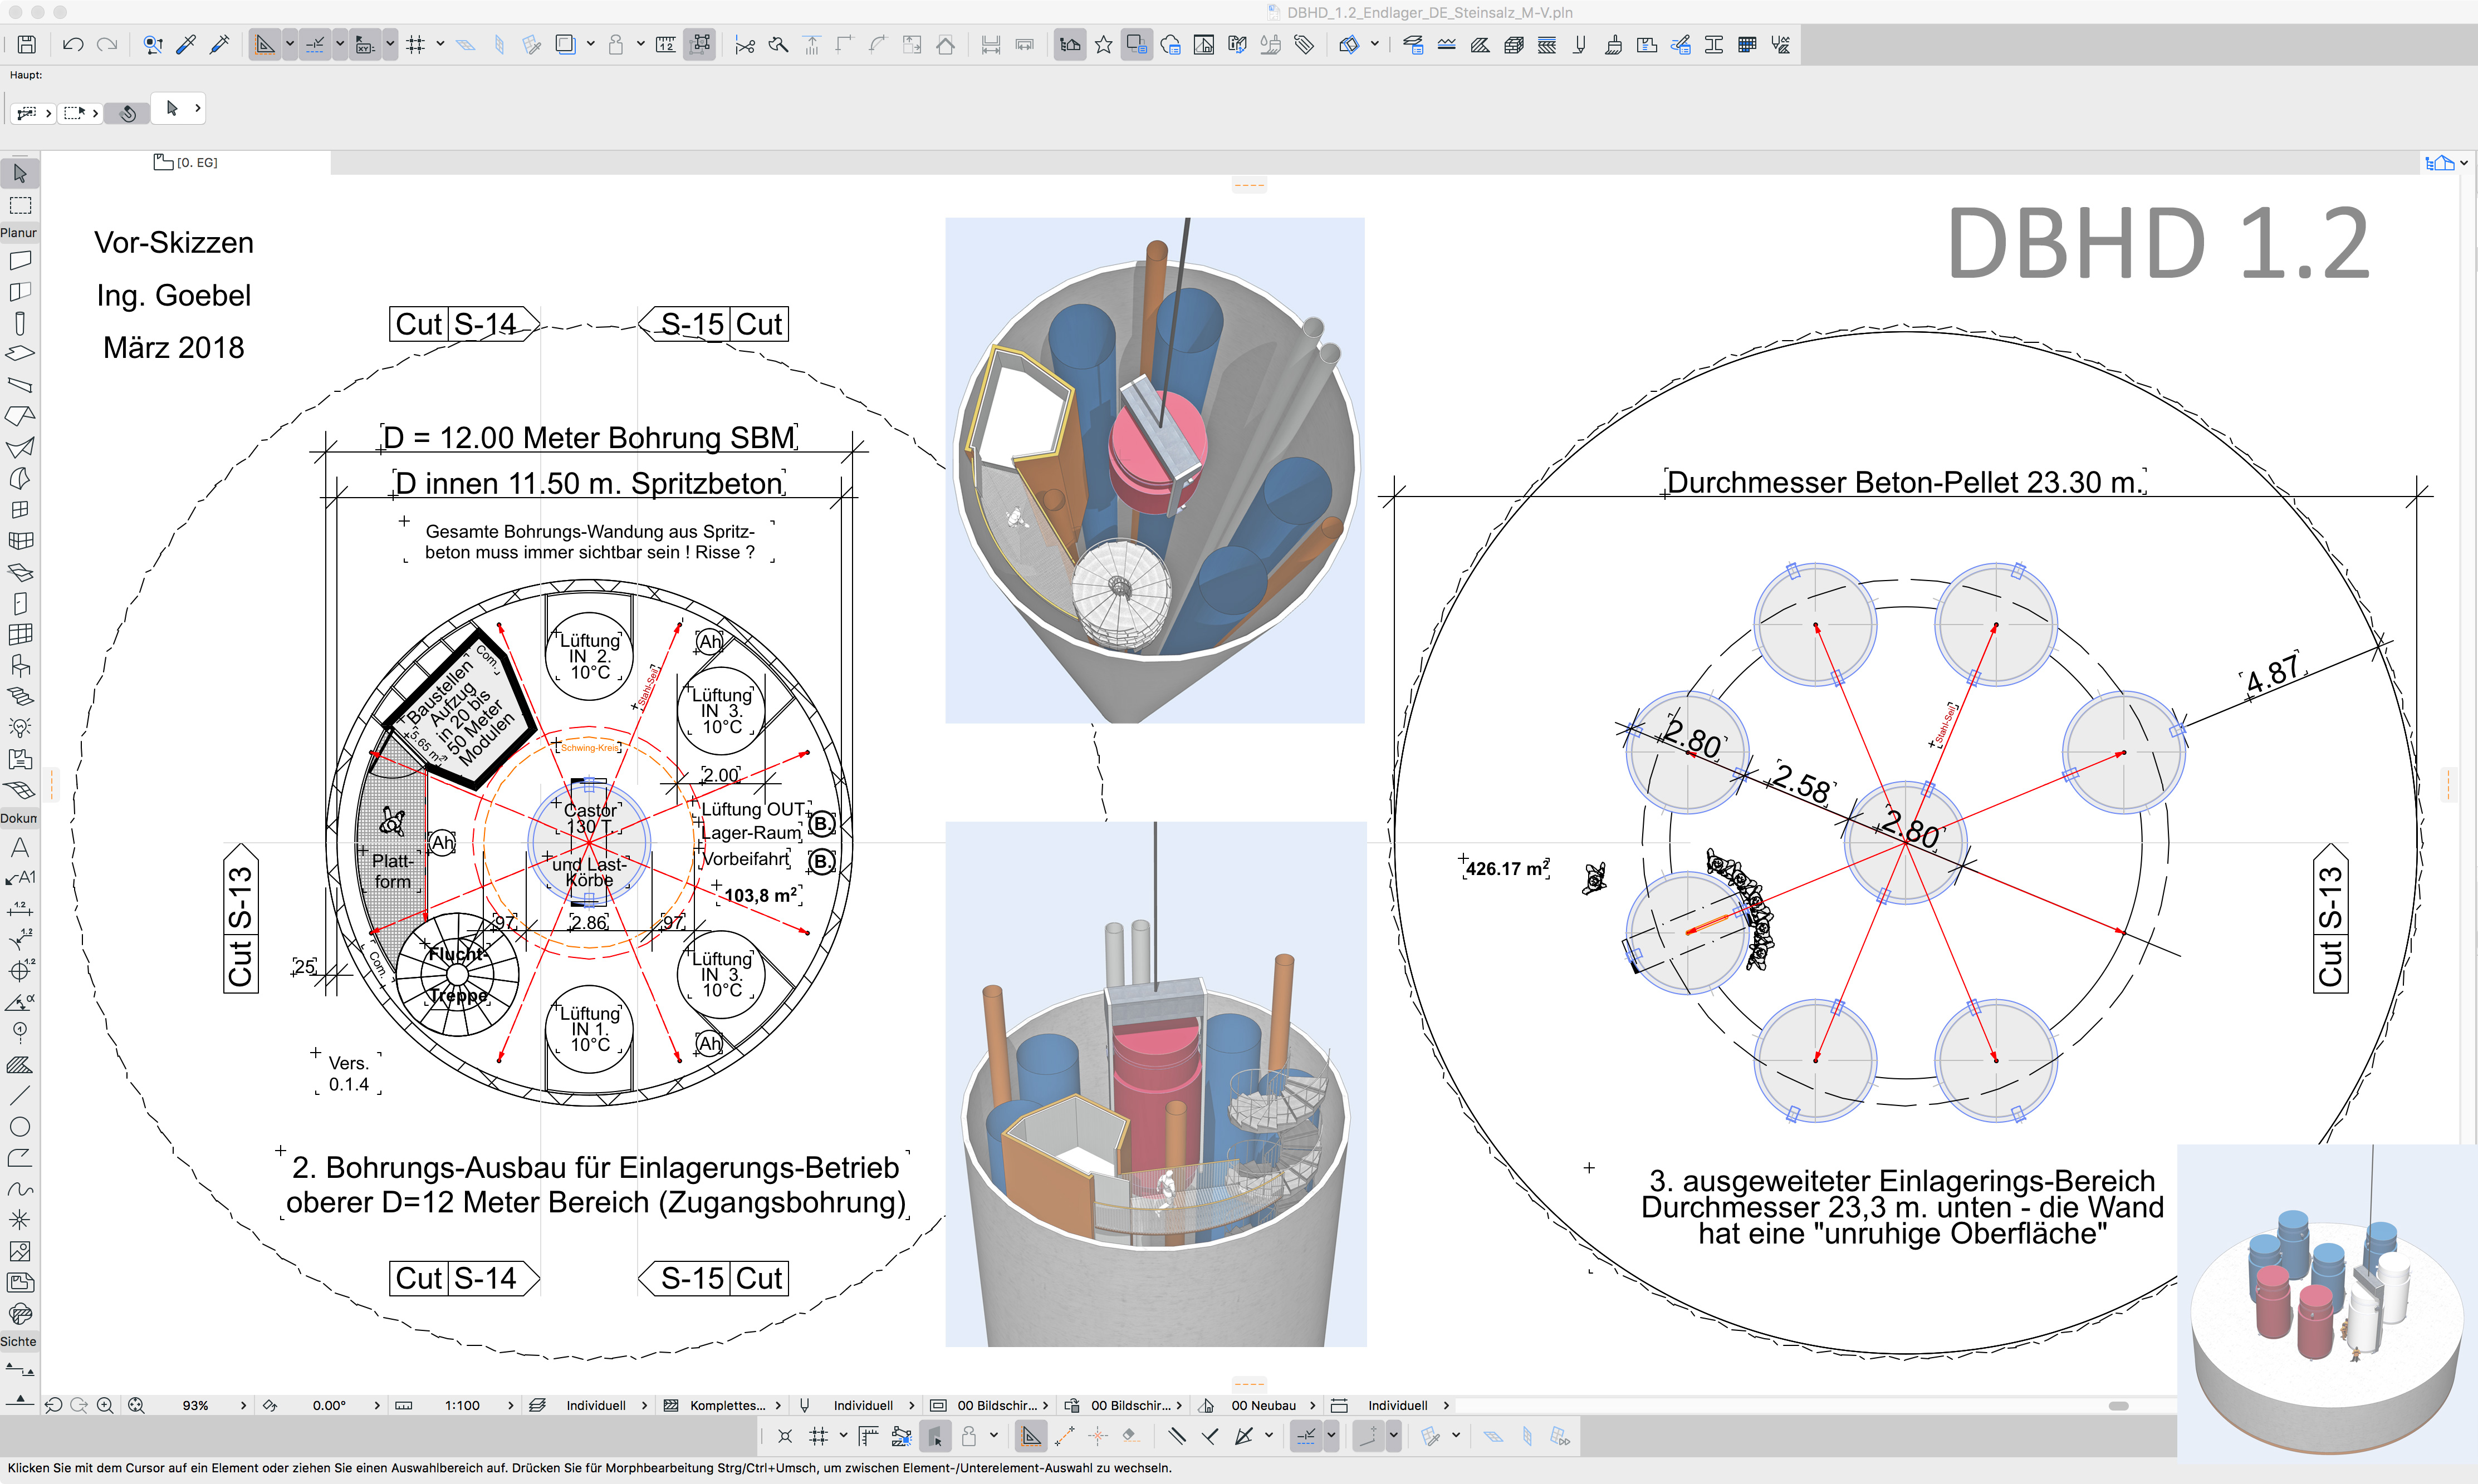Toggle guide lines triangle button
Screen dimensions: 2478x1484
[x=264, y=44]
